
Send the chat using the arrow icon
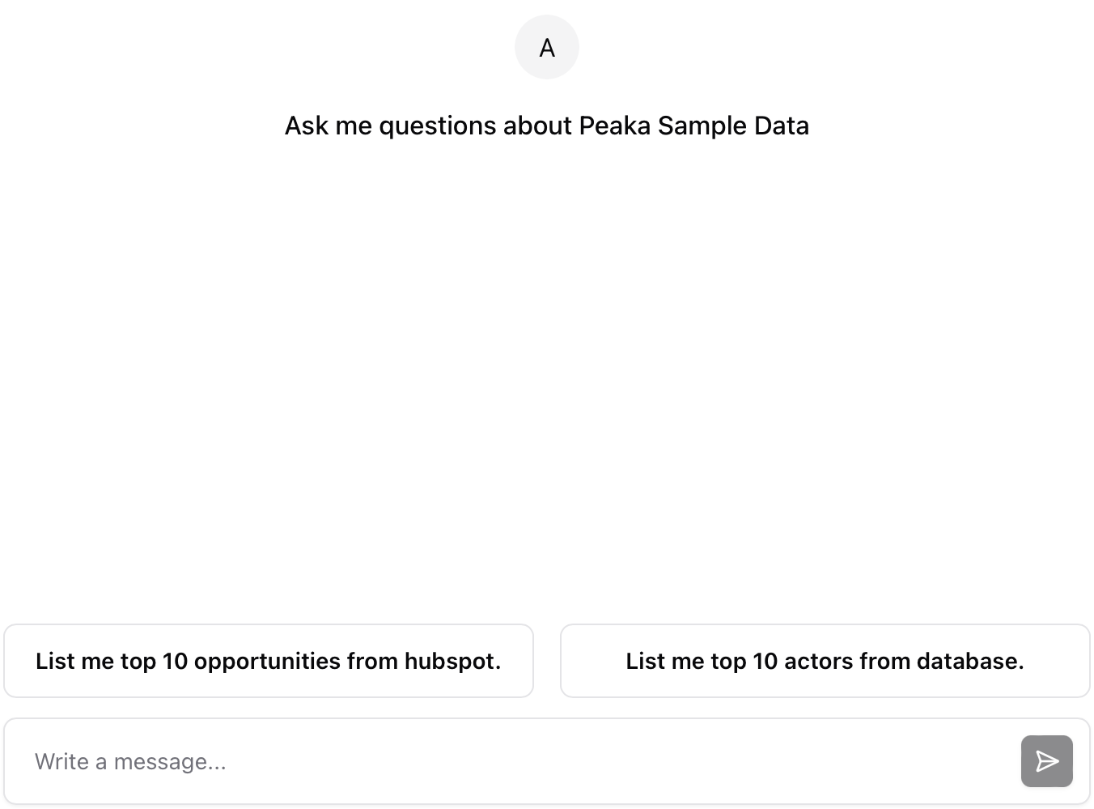1046,761
